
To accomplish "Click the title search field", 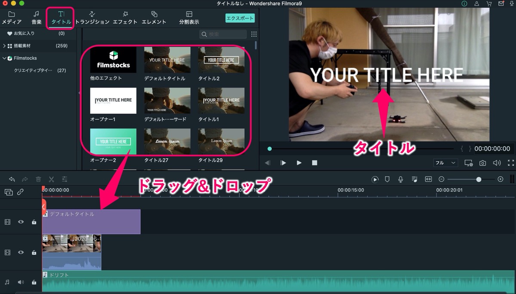I will 223,34.
